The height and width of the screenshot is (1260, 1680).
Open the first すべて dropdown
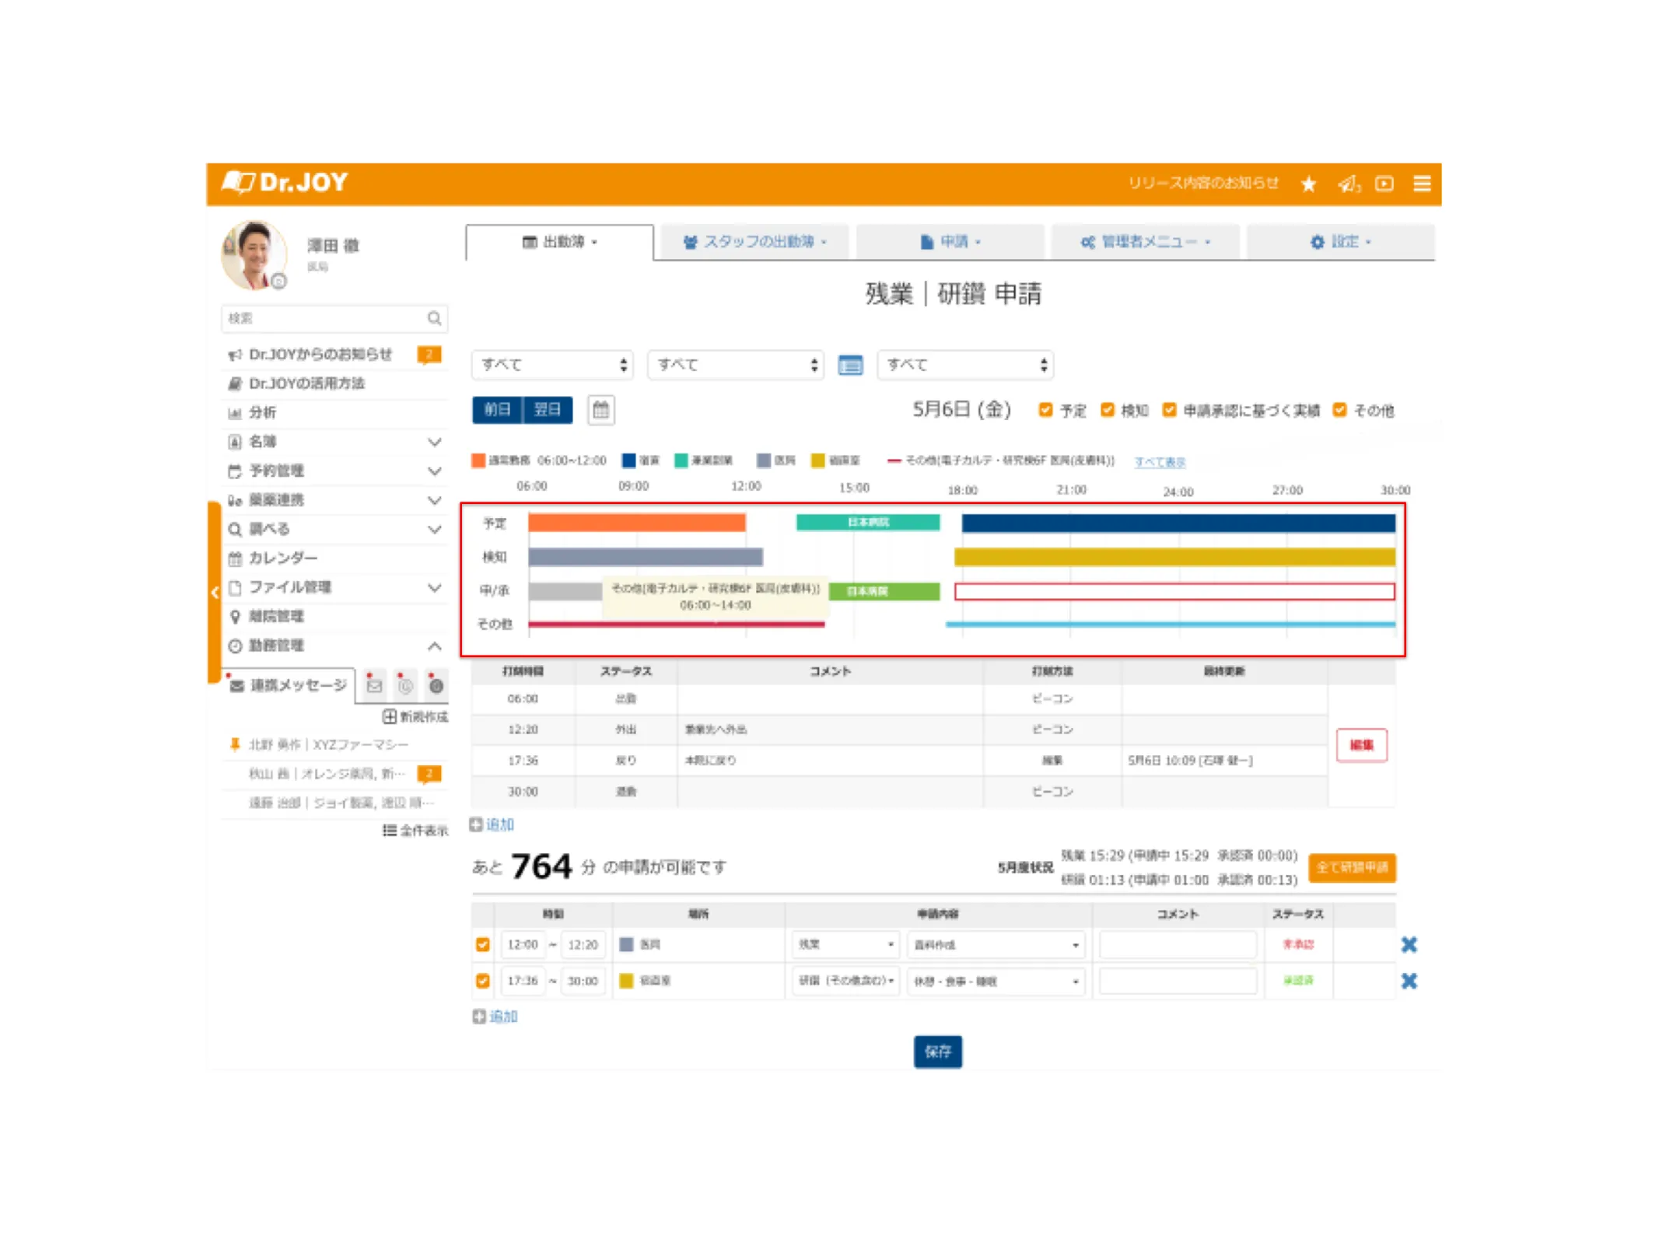click(x=552, y=365)
